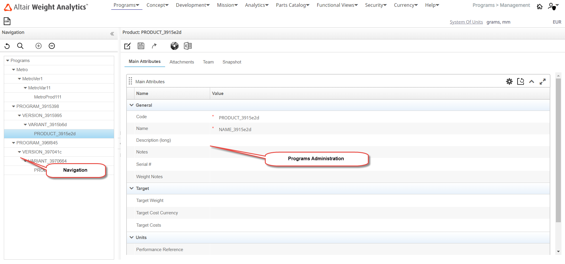Screen dimensions: 565x264
Task: Collapse the Navigation panel with double chevron
Action: (x=112, y=34)
